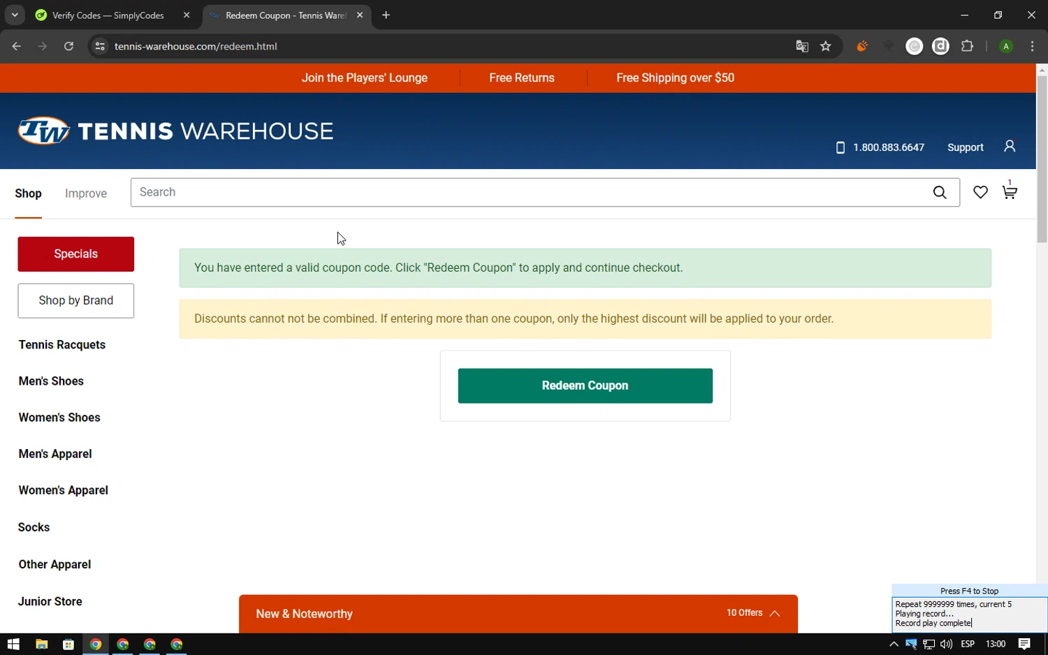Screen dimensions: 1048x655
Task: Select the Shop tab
Action: [28, 193]
